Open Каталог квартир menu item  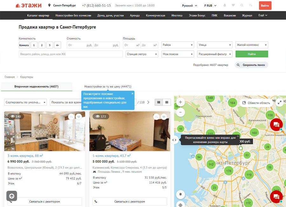(38, 15)
